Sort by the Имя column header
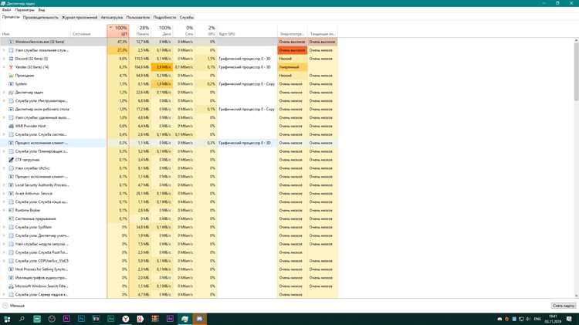The image size is (579, 325). click(x=35, y=31)
